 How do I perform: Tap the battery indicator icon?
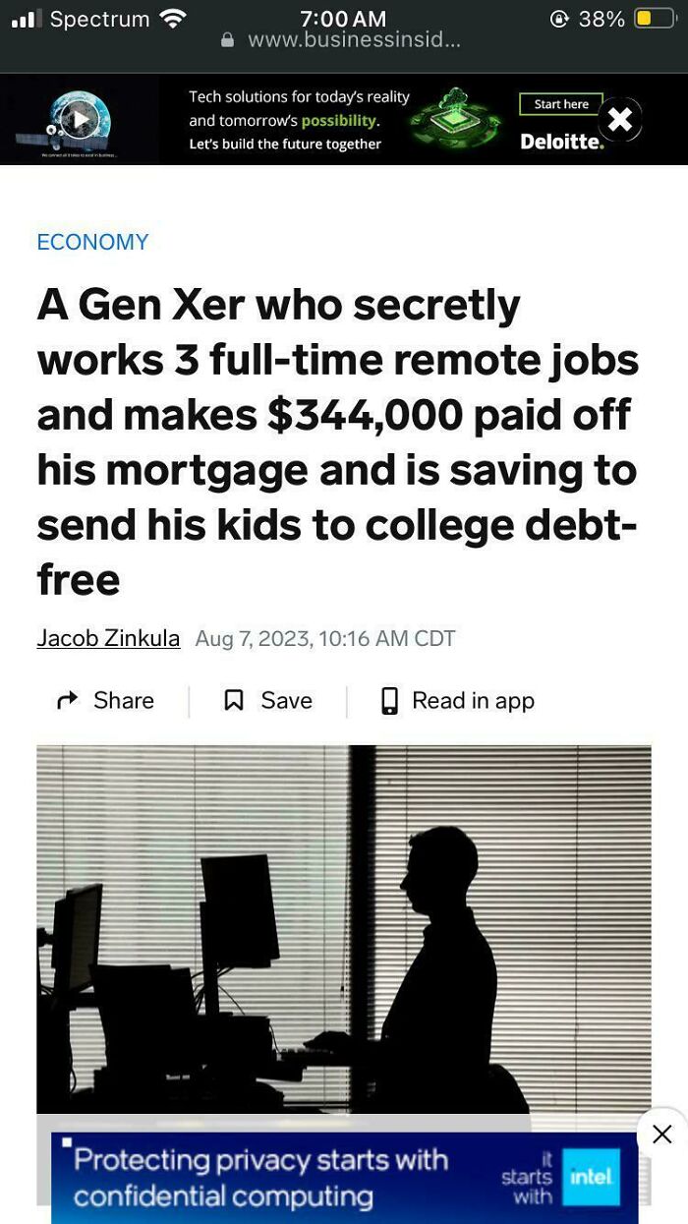coord(655,18)
